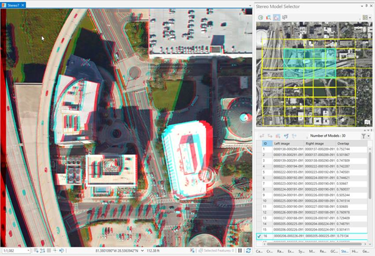Toggle the checkmark on model row 16
This screenshot has height=256, width=375.
260,237
